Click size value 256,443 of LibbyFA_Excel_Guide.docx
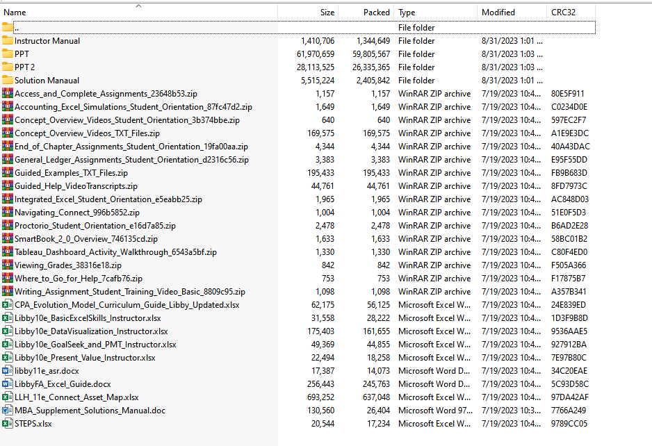 pos(320,384)
